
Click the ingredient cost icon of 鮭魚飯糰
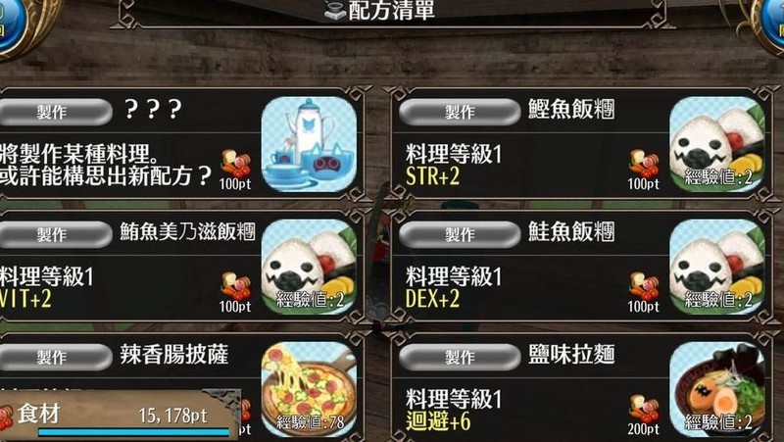pyautogui.click(x=644, y=286)
